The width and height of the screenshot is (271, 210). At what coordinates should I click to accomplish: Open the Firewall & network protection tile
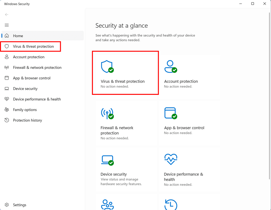tap(125, 123)
